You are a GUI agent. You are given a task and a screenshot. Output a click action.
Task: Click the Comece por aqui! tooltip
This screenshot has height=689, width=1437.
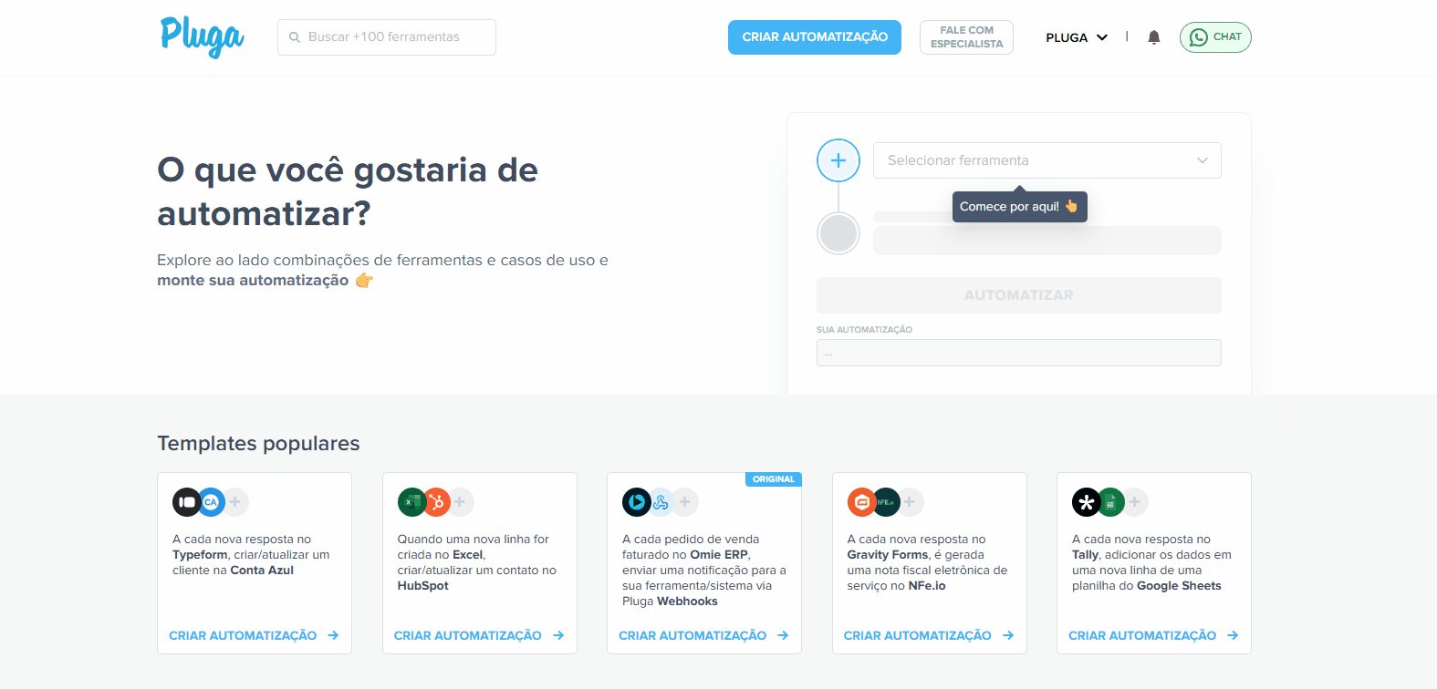[x=1019, y=207]
